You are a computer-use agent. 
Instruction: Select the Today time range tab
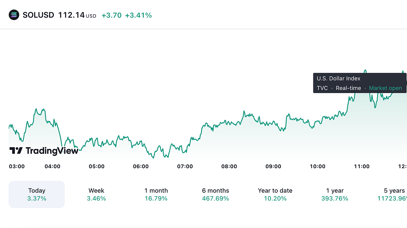(x=37, y=194)
